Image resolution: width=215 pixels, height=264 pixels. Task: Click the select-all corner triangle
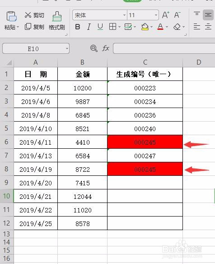pyautogui.click(x=9, y=62)
